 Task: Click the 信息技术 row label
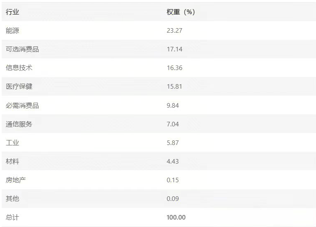pos(19,68)
